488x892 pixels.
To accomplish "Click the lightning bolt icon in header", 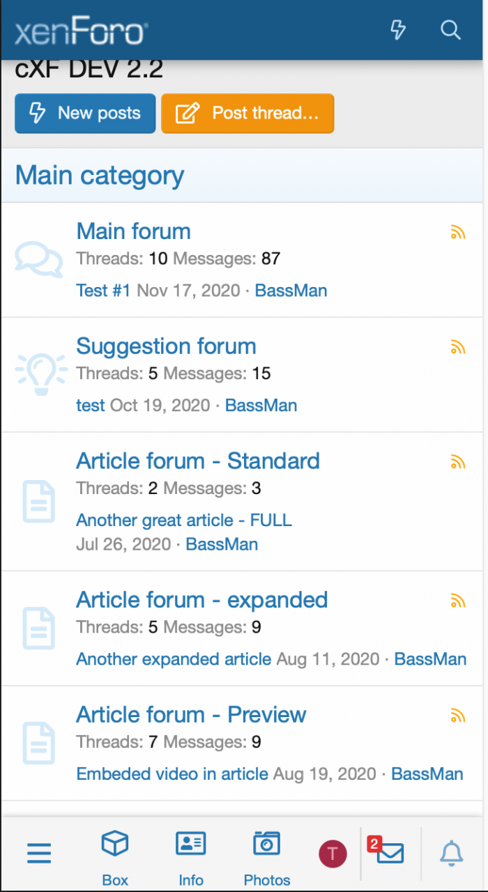I will point(397,30).
